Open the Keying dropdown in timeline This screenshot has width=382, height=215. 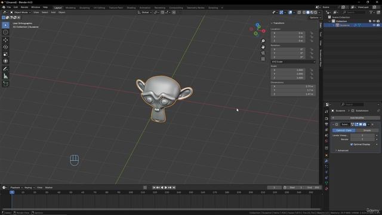pos(29,188)
